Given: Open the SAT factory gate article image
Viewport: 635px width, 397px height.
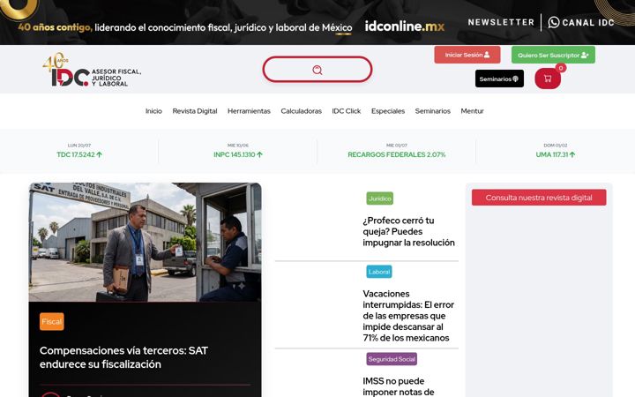Looking at the screenshot, I should (x=145, y=242).
